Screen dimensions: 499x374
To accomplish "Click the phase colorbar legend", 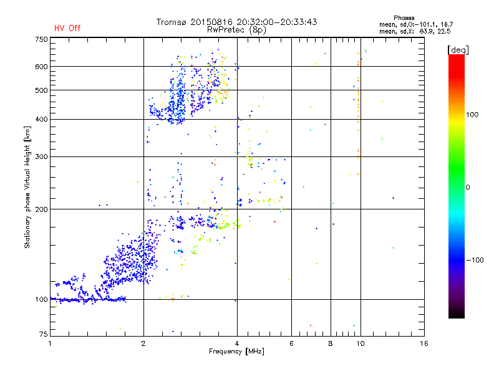I will pyautogui.click(x=457, y=186).
